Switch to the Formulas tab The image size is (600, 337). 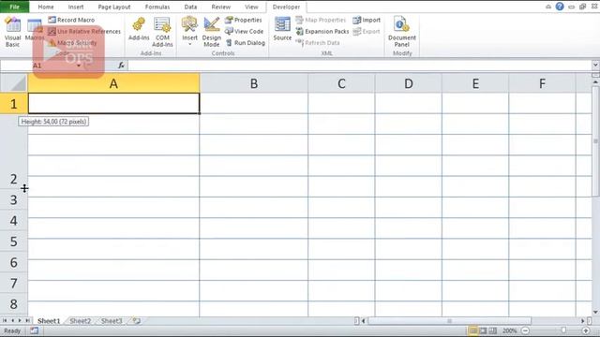[157, 7]
